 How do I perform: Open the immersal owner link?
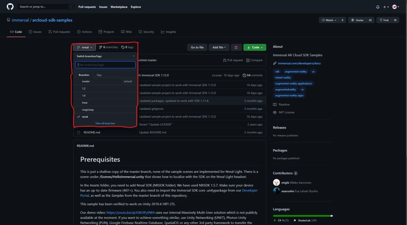coord(20,20)
